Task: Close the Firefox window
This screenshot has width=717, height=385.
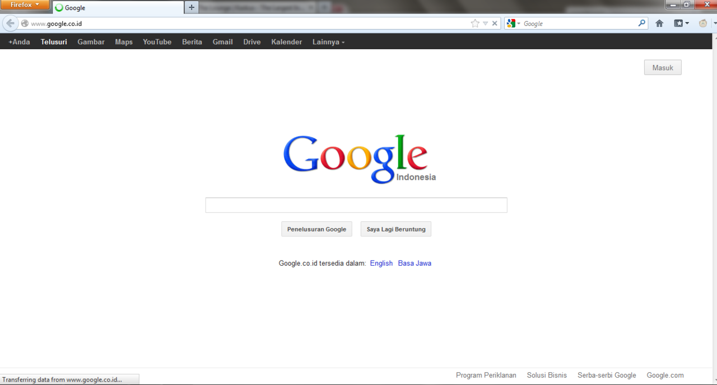Action: pyautogui.click(x=706, y=4)
